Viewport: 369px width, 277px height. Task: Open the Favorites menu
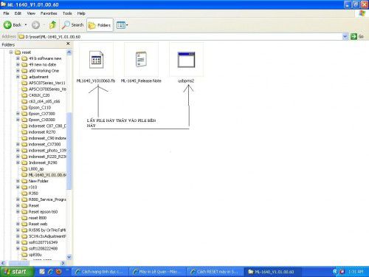(x=49, y=13)
